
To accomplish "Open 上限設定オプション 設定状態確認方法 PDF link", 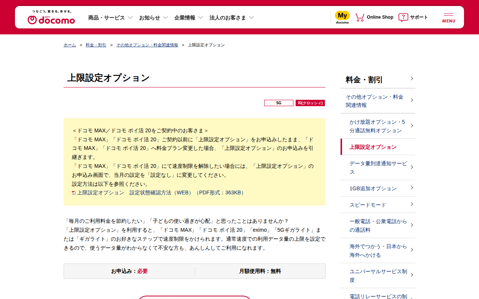I will pyautogui.click(x=161, y=193).
